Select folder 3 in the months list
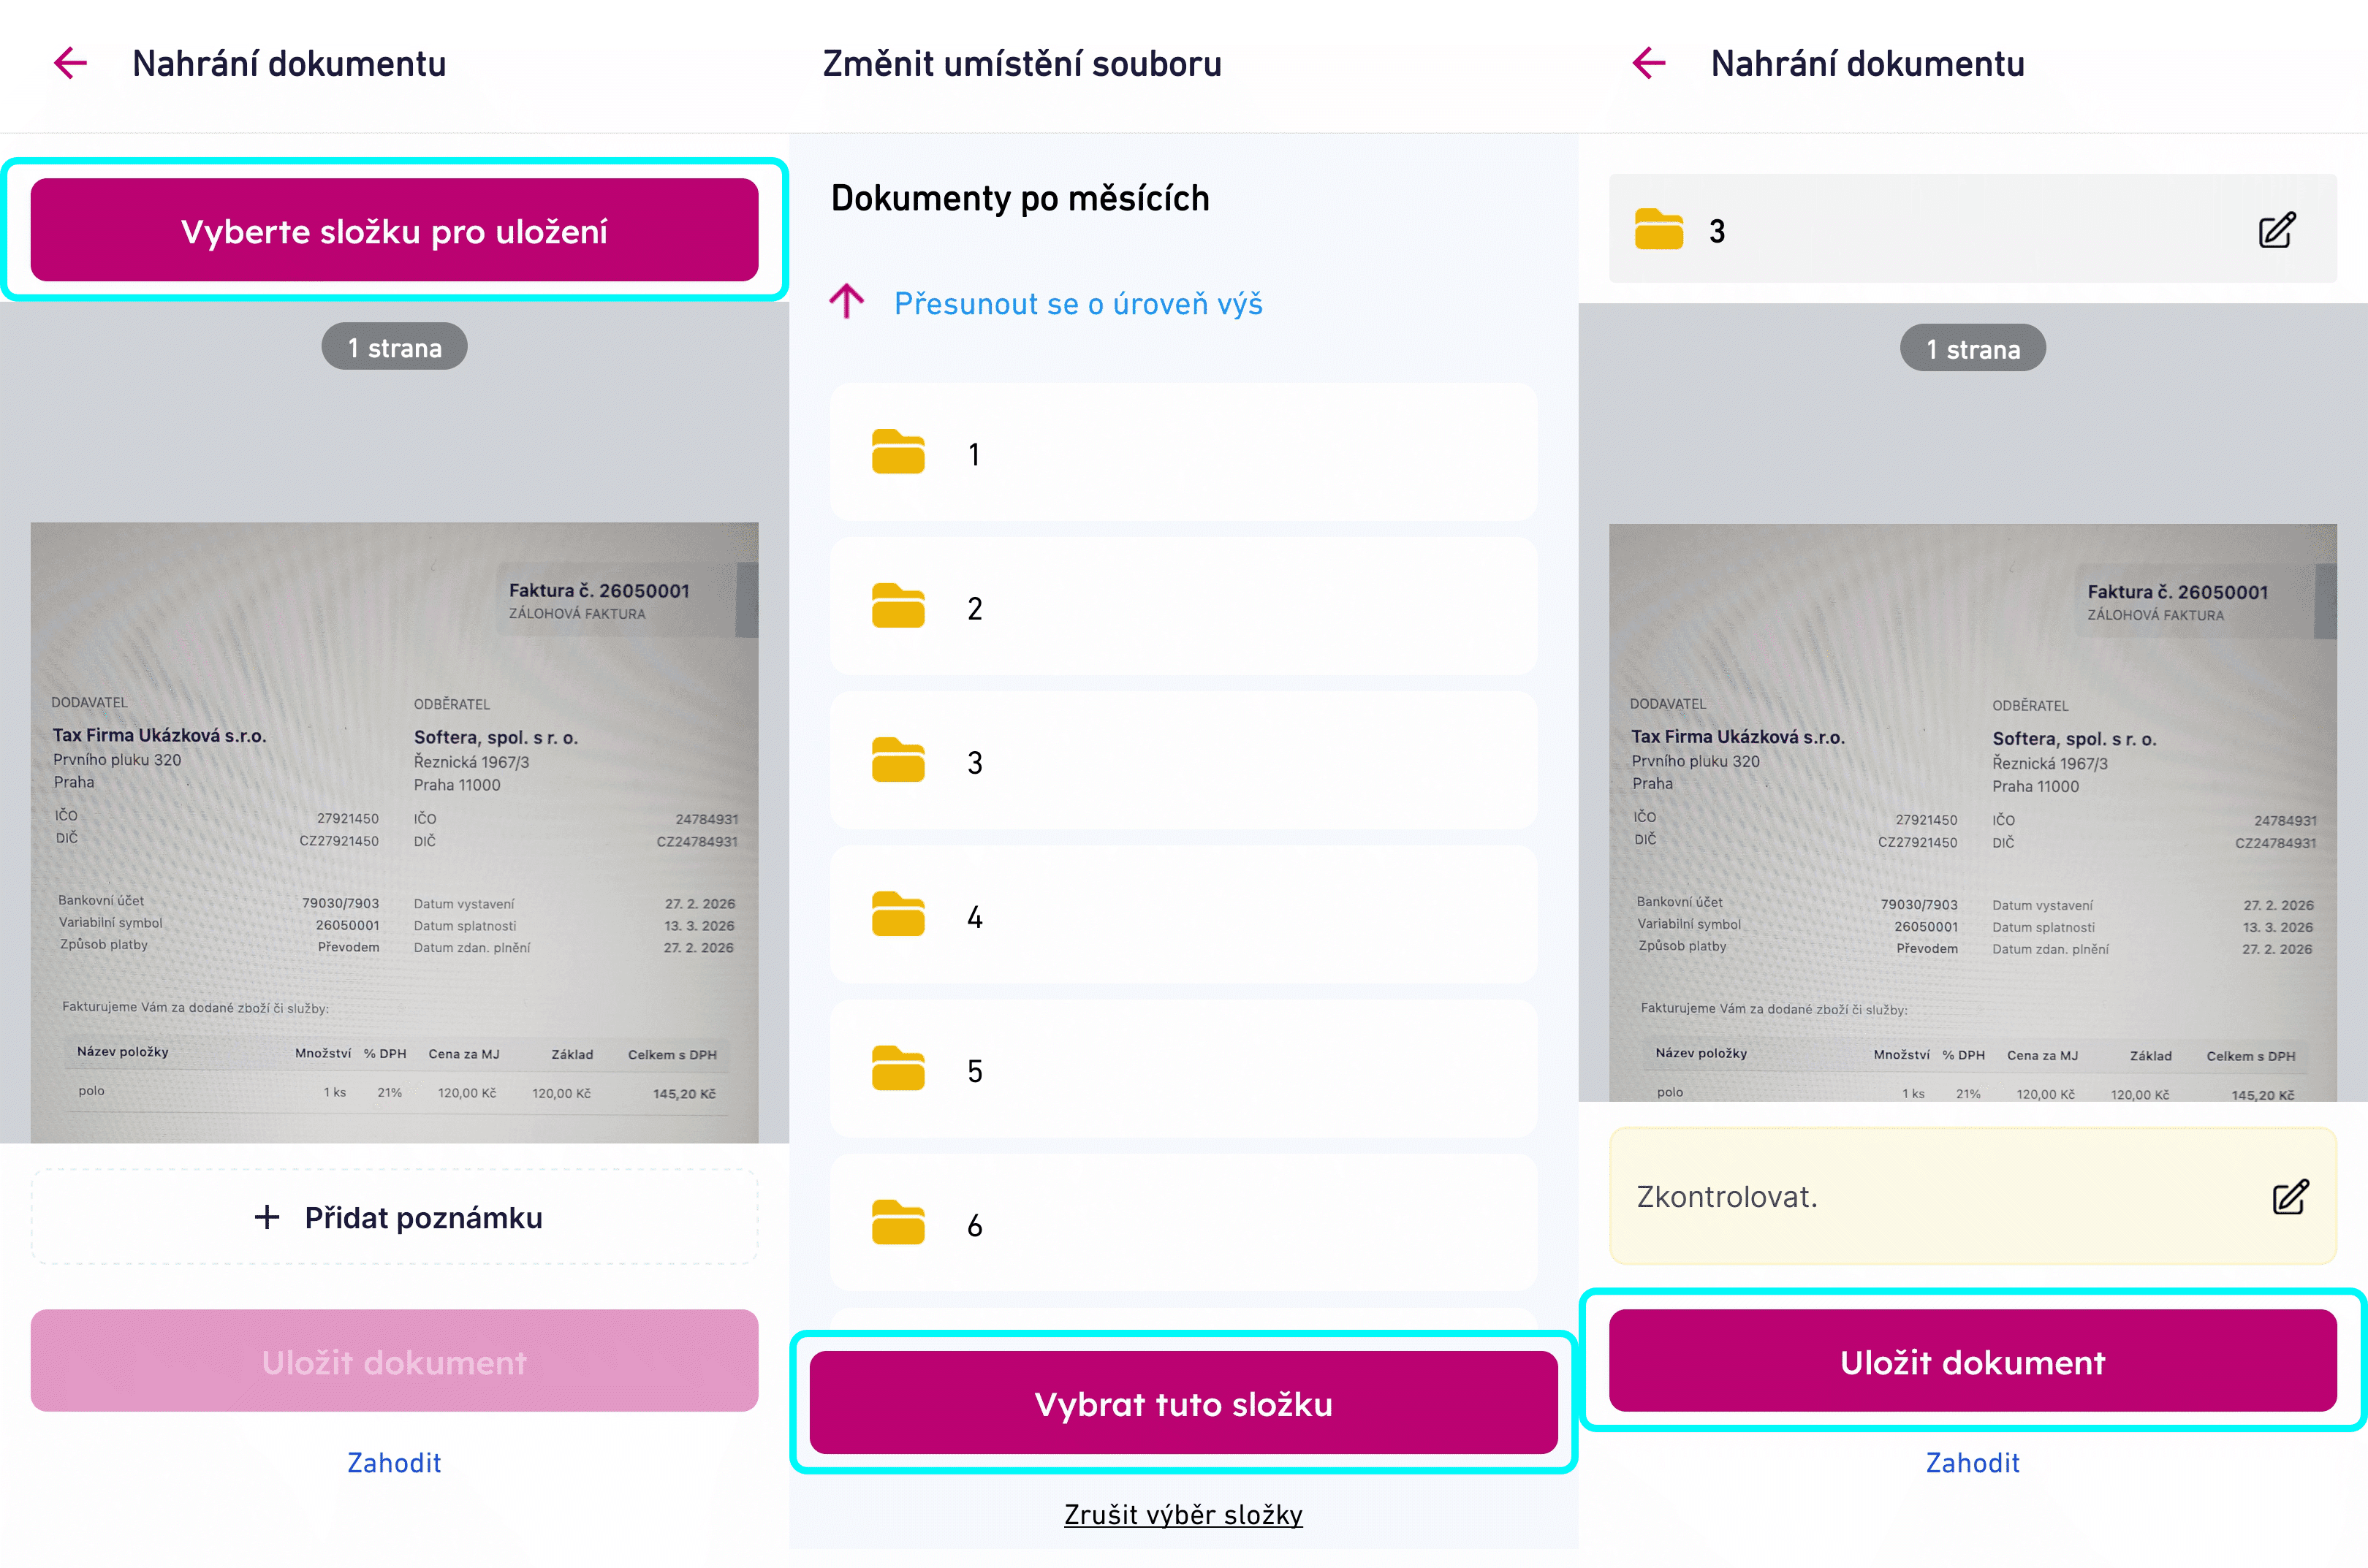 pyautogui.click(x=1182, y=761)
